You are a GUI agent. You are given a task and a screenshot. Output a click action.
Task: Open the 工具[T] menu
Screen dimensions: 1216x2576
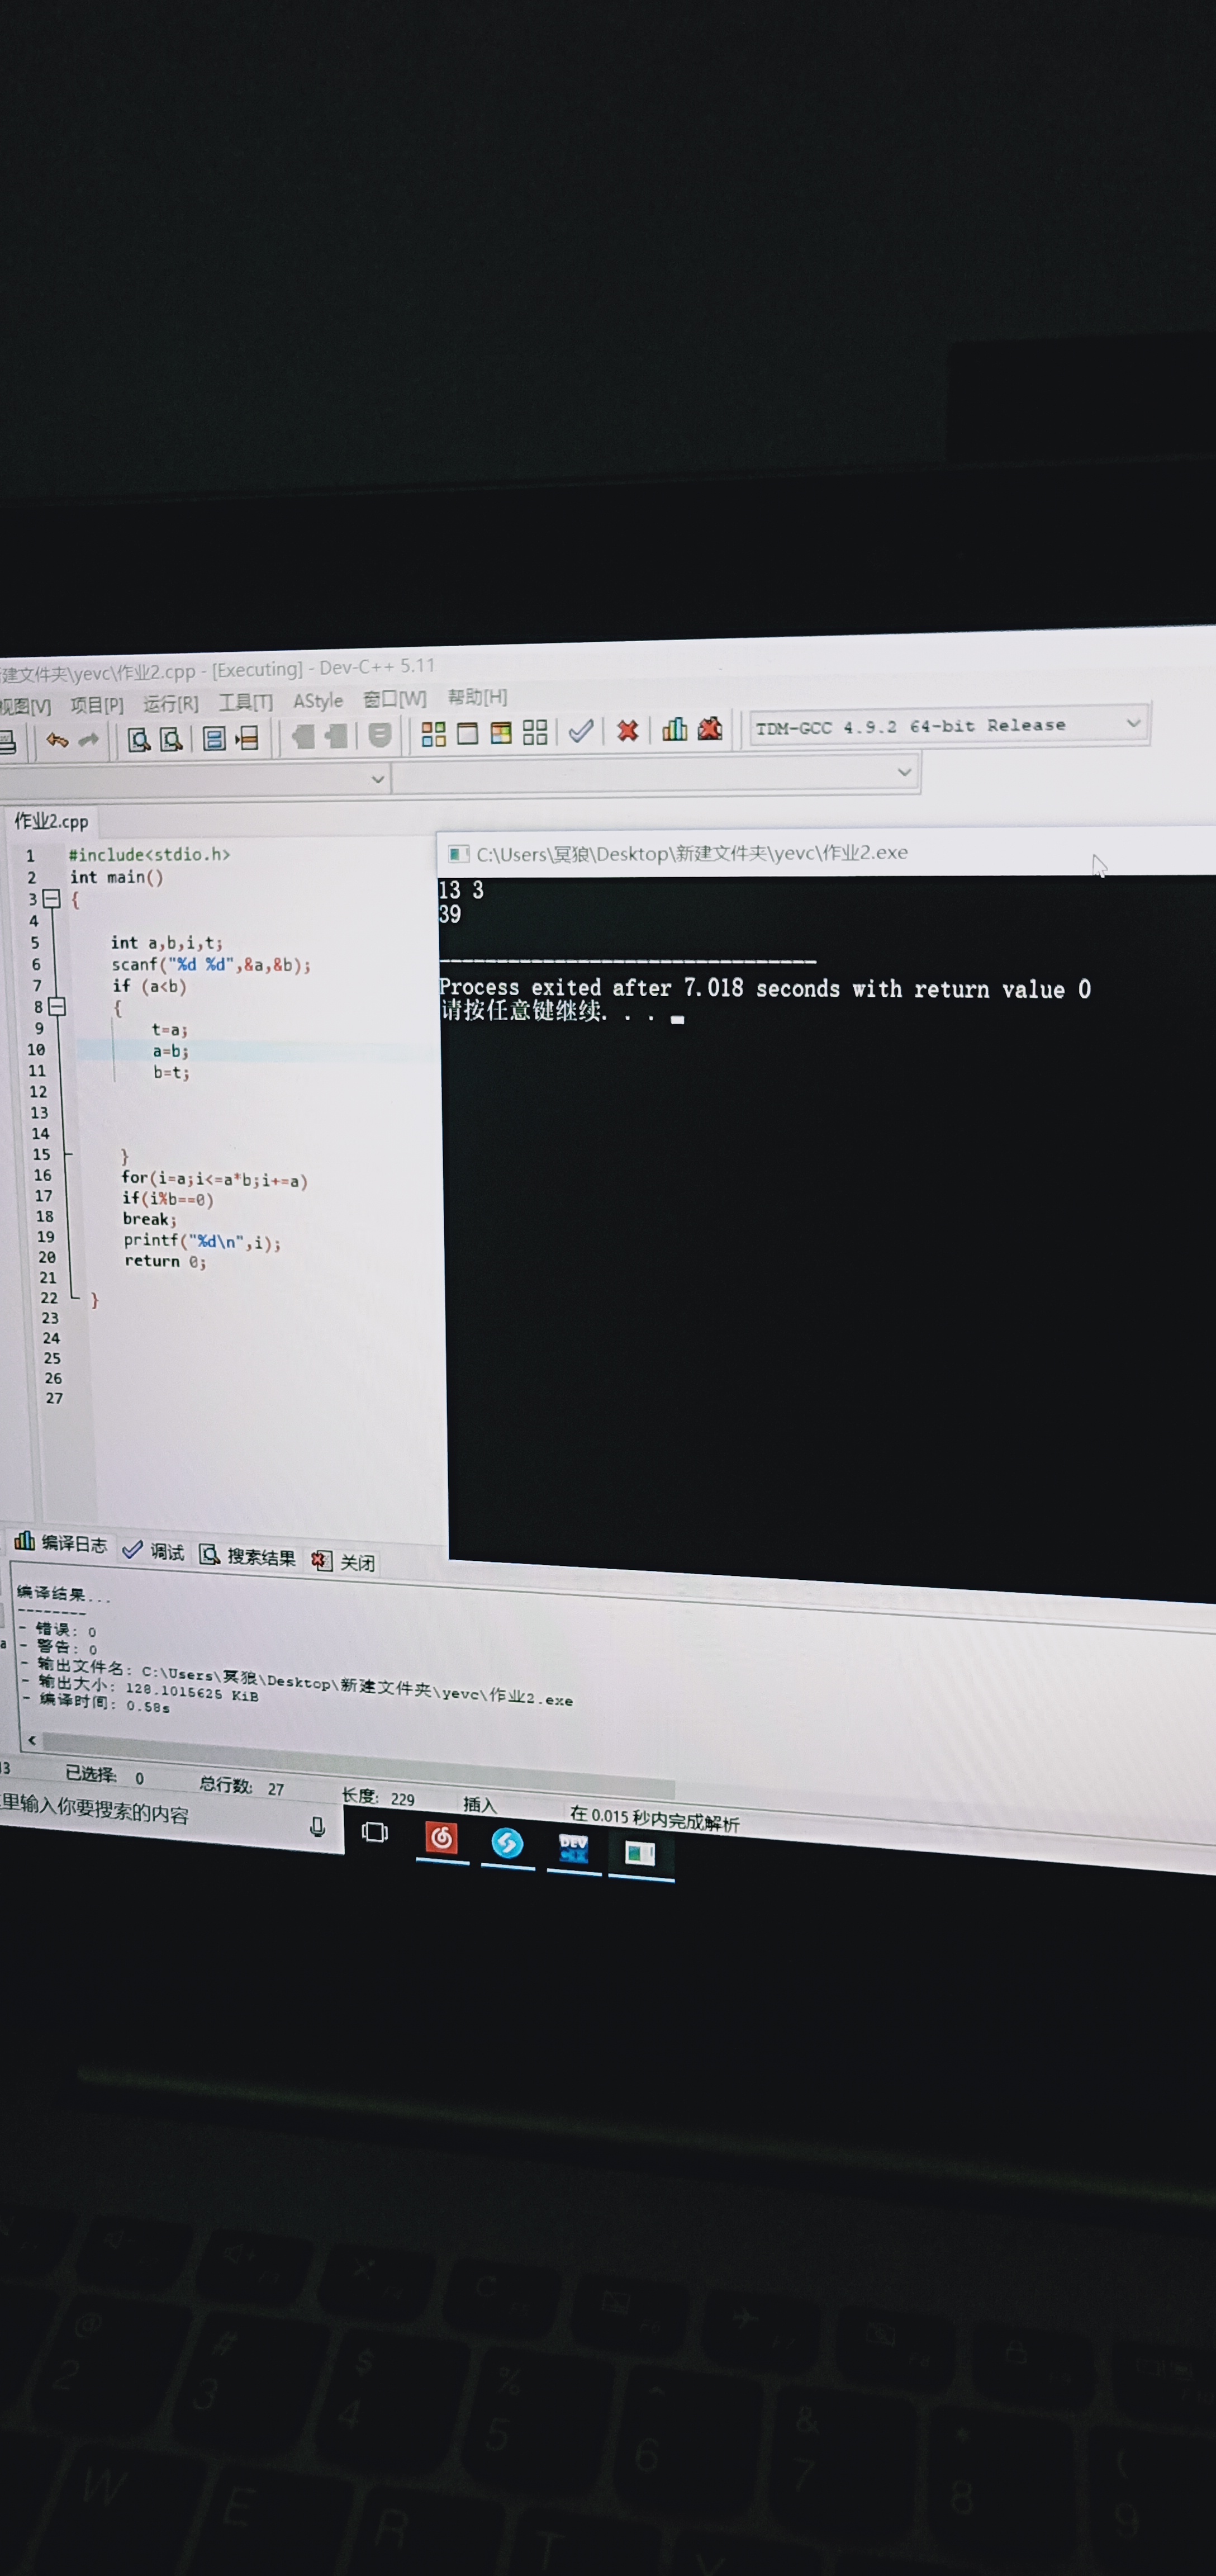(x=245, y=702)
